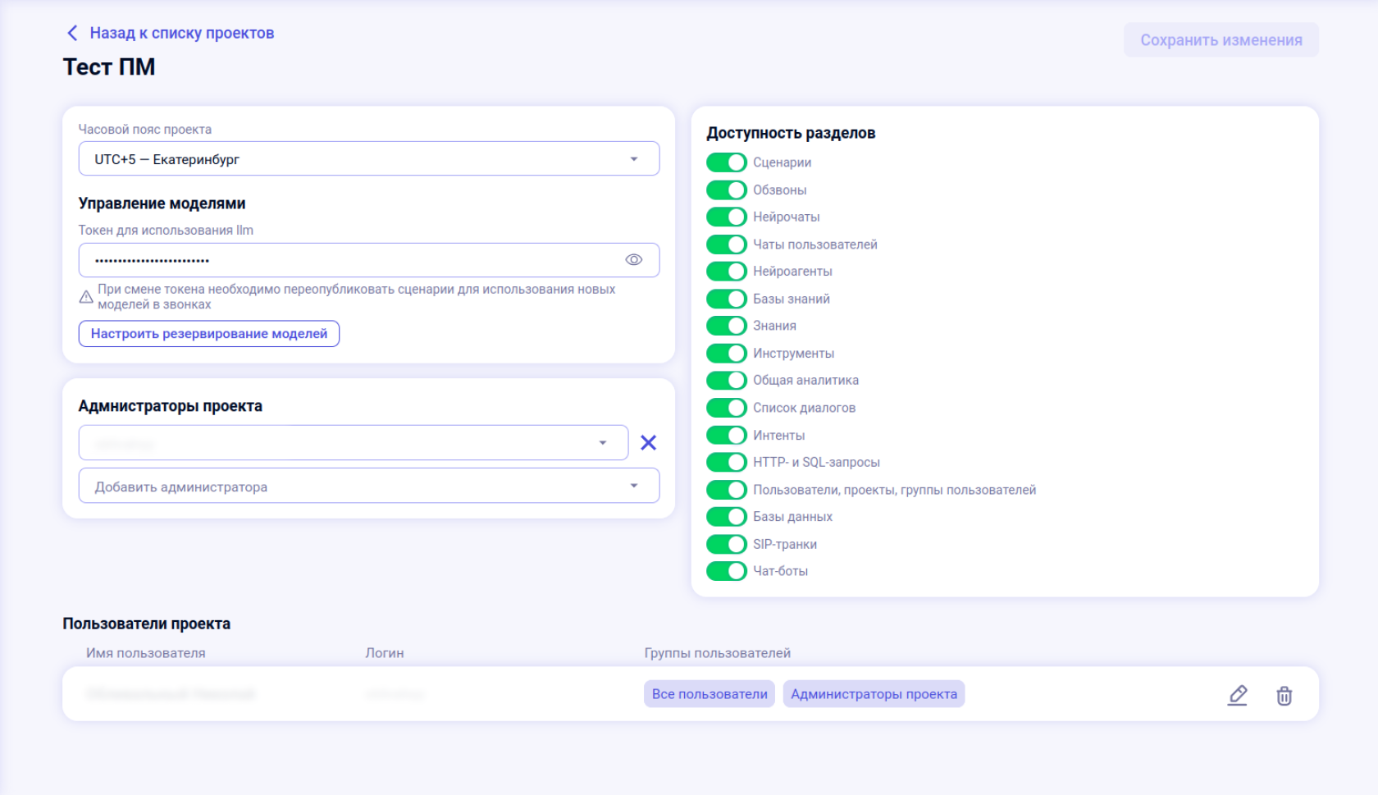
Task: Click the Логин column header
Action: pyautogui.click(x=385, y=653)
